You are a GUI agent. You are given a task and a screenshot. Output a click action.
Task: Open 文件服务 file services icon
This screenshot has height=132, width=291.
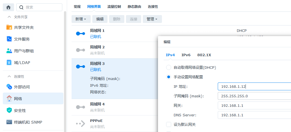point(9,39)
